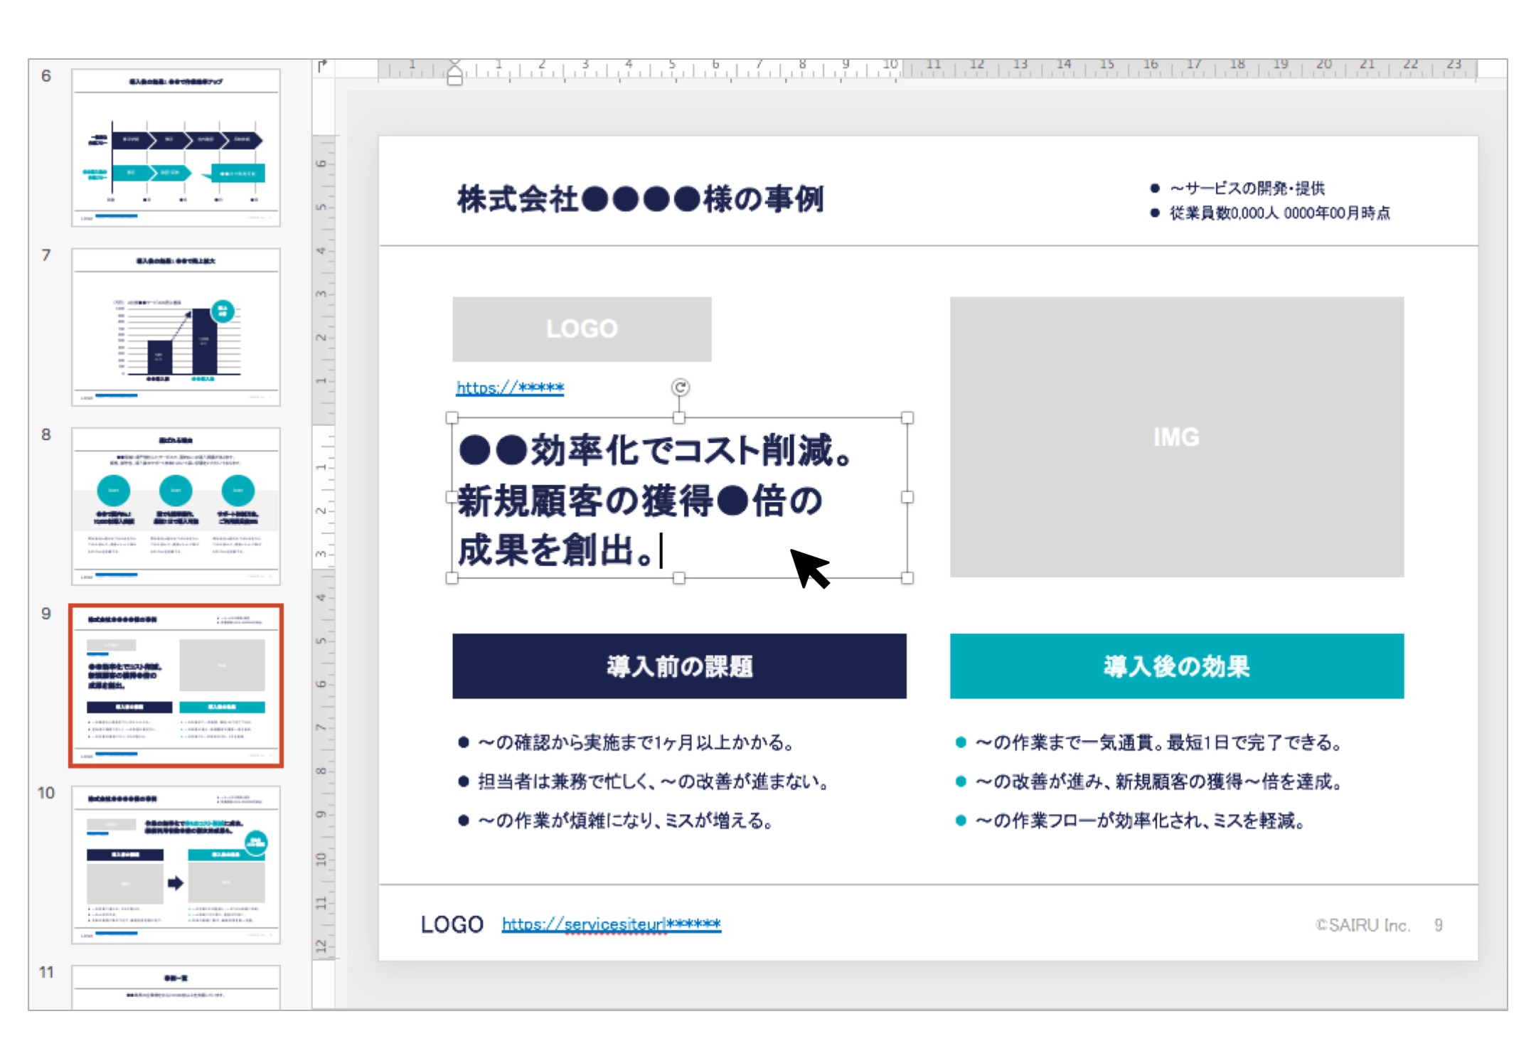Click the vertical ruler at the 7 mark
1536x1063 pixels.
tap(321, 727)
